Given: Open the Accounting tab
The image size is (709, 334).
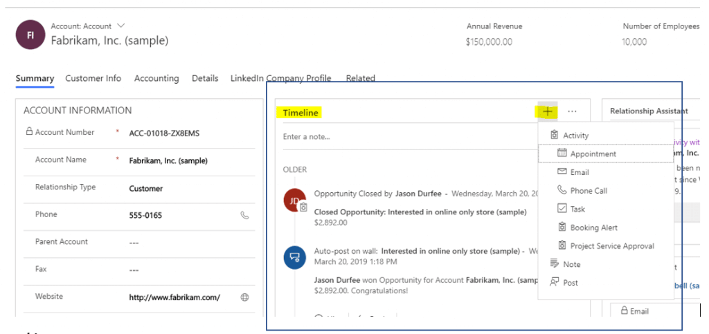Looking at the screenshot, I should pyautogui.click(x=156, y=78).
